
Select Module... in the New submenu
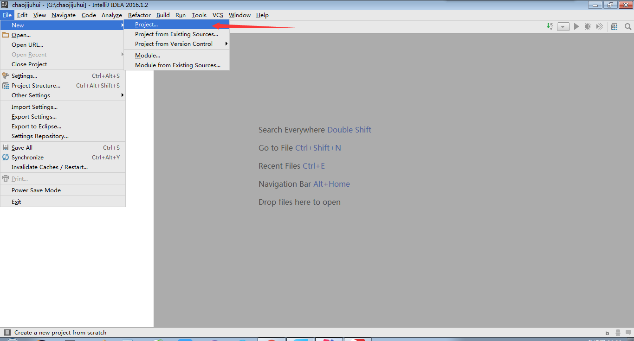click(x=176, y=56)
